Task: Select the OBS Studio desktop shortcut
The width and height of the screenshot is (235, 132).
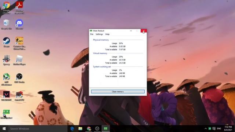Action: pyautogui.click(x=19, y=78)
